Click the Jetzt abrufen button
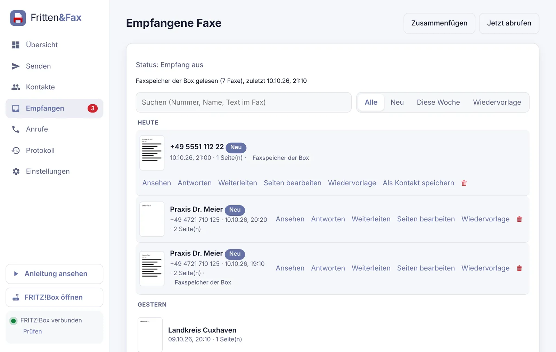Viewport: 556px width, 352px height. coord(509,23)
